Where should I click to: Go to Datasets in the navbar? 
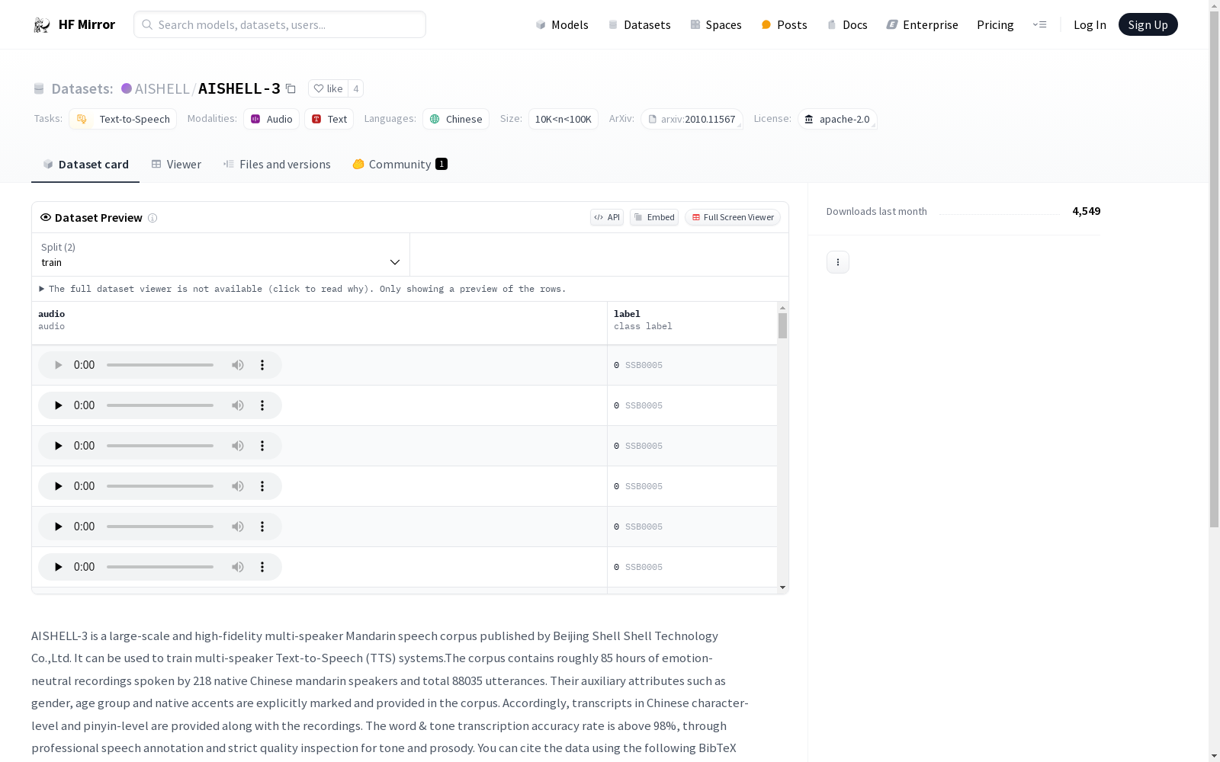(x=639, y=24)
